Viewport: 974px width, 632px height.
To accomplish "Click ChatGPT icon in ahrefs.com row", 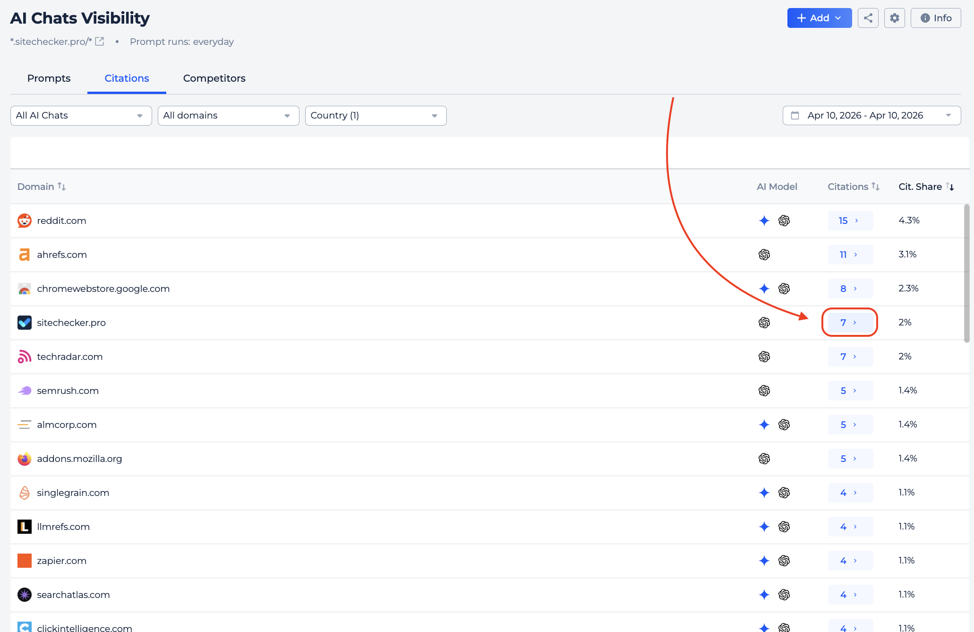I will [764, 255].
